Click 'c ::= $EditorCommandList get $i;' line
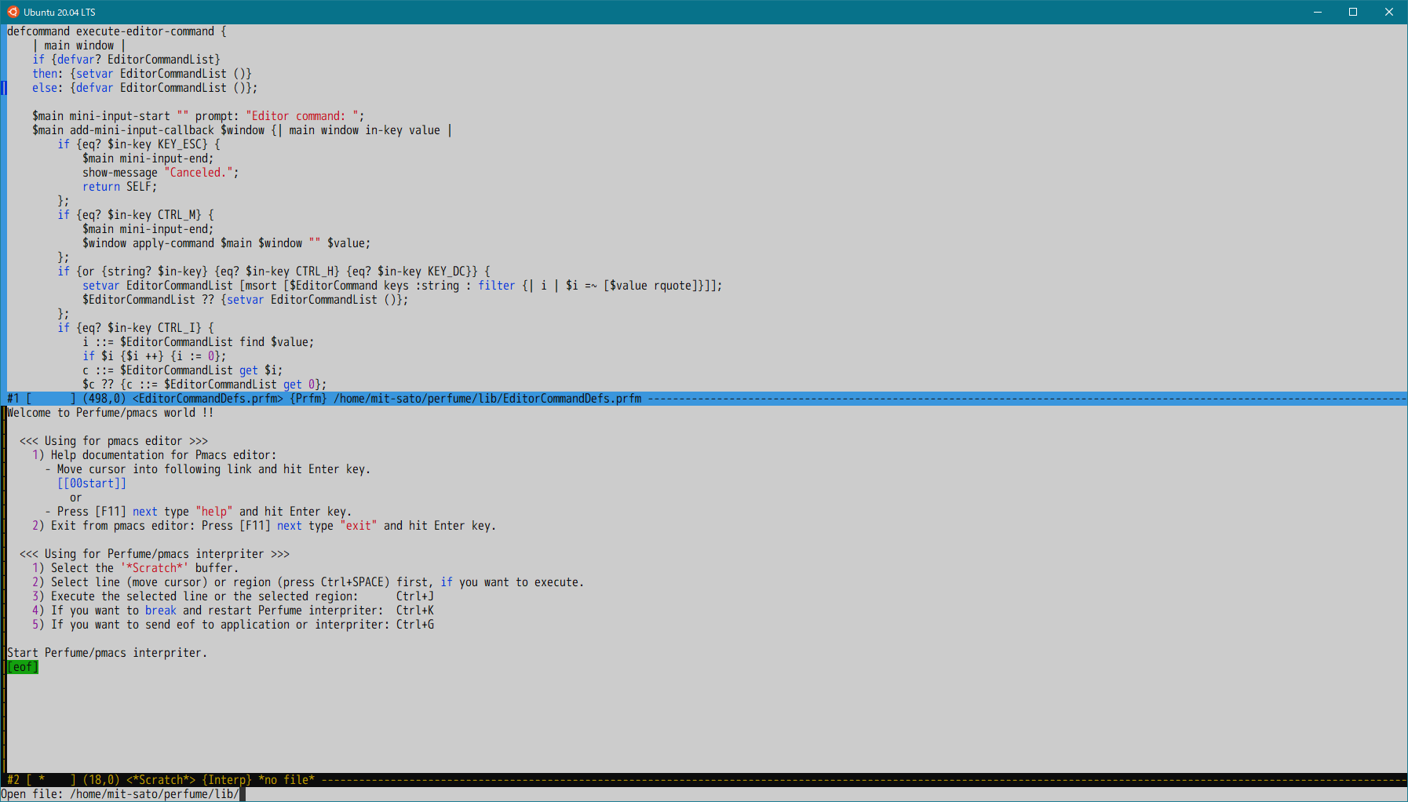The height and width of the screenshot is (802, 1408). pyautogui.click(x=183, y=370)
